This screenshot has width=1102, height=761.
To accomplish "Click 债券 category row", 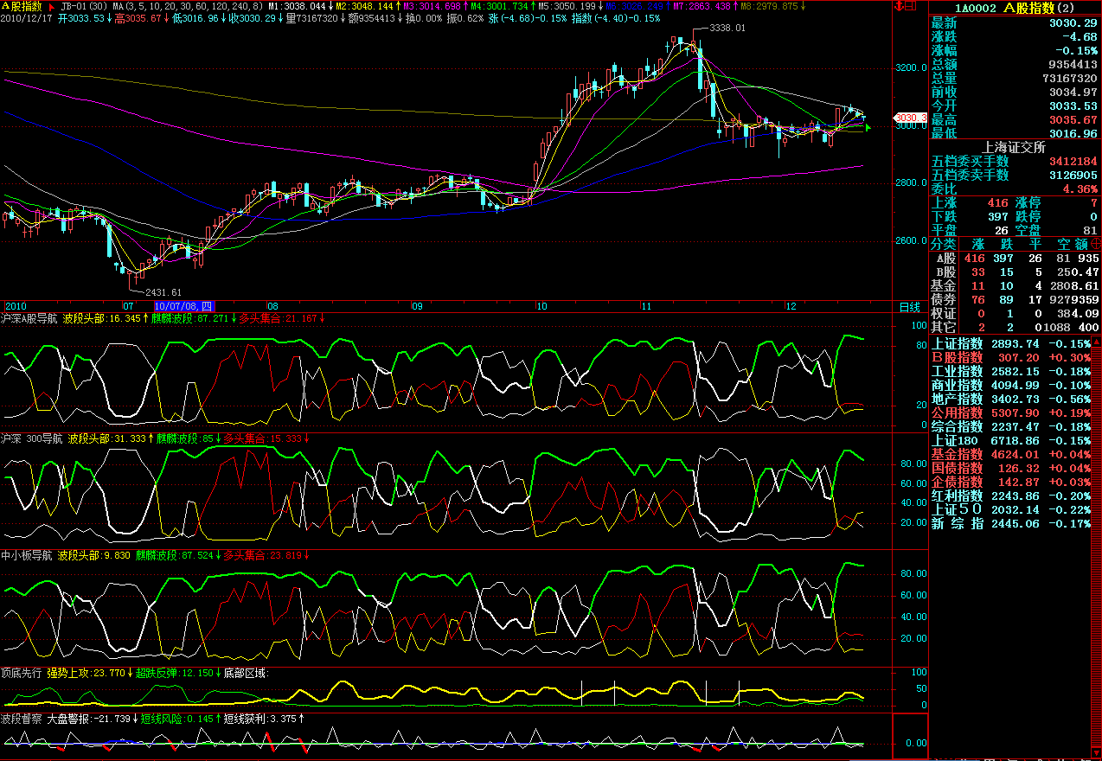I will [x=1015, y=300].
